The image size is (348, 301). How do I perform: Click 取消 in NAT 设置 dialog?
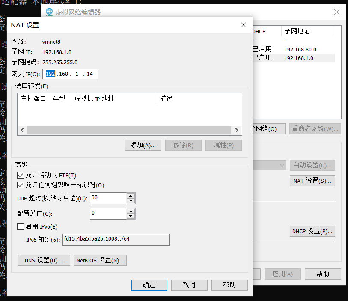tap(189, 285)
